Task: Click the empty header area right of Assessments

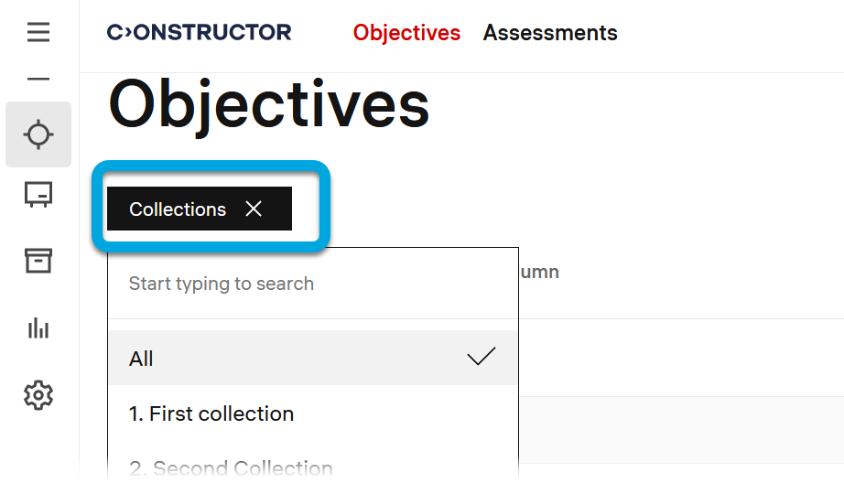Action: (732, 35)
